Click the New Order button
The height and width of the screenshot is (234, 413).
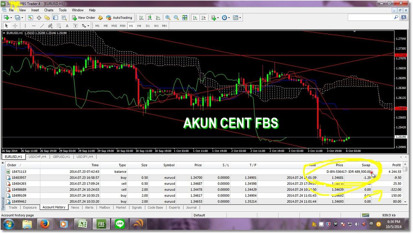(x=84, y=18)
